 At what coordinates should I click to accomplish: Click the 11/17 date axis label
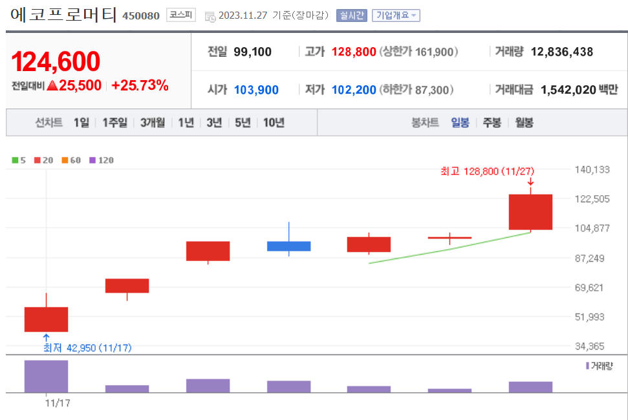coord(58,403)
